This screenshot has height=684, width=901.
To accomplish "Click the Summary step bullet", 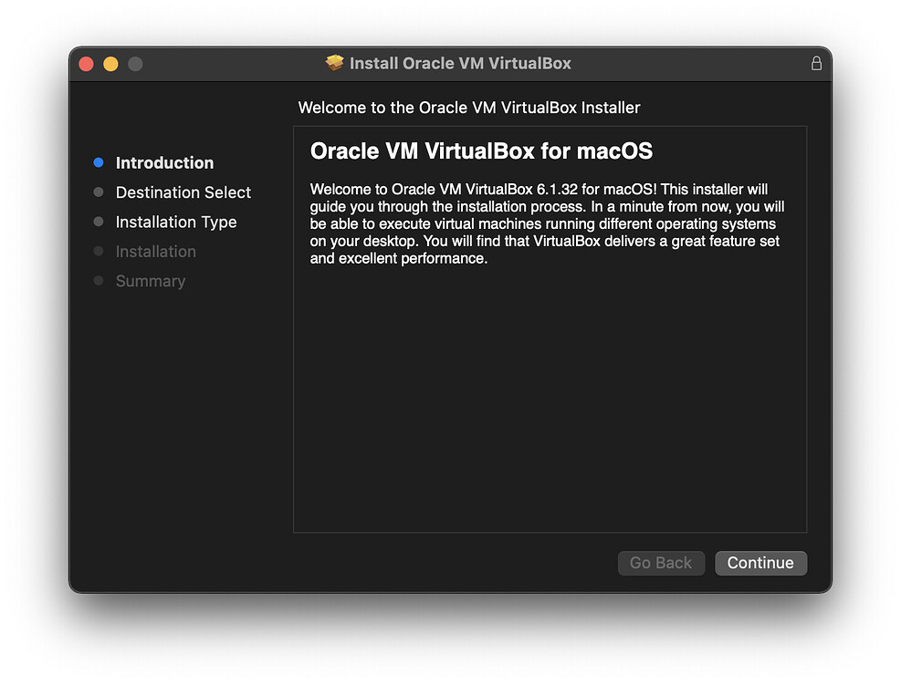I will point(99,281).
